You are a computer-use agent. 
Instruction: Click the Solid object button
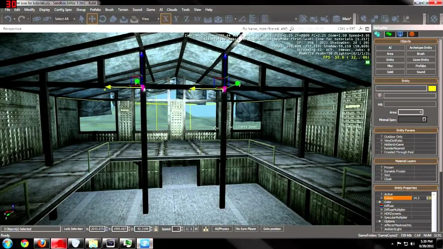390,72
